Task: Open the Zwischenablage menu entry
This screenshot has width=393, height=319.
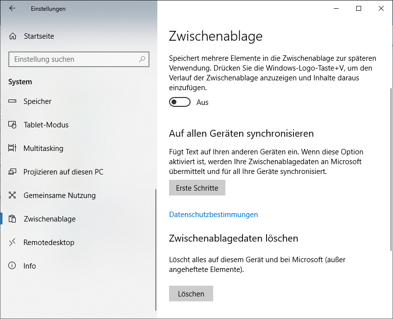Action: pos(49,219)
